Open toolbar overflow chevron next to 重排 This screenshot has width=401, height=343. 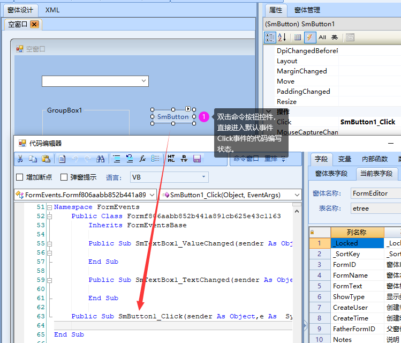pos(283,159)
